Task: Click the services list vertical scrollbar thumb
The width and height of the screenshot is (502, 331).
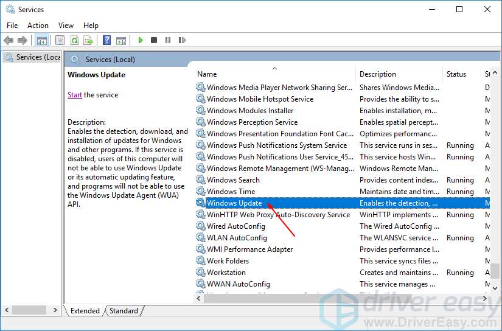Action: pos(495,271)
